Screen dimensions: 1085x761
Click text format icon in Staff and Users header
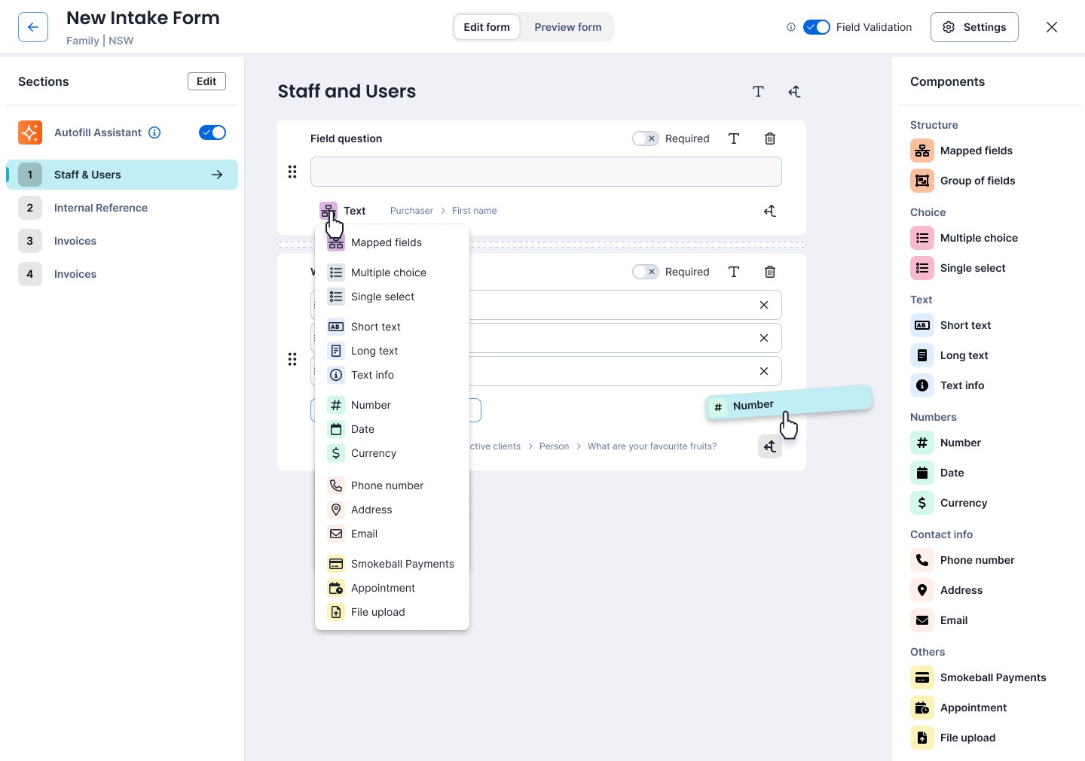tap(759, 92)
